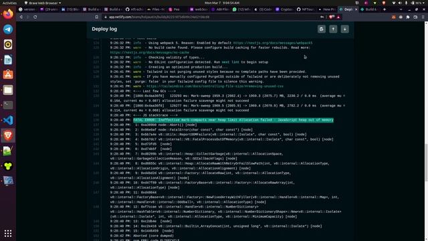
Task: Open Rhythmbox music player in dock
Action: 8,45
